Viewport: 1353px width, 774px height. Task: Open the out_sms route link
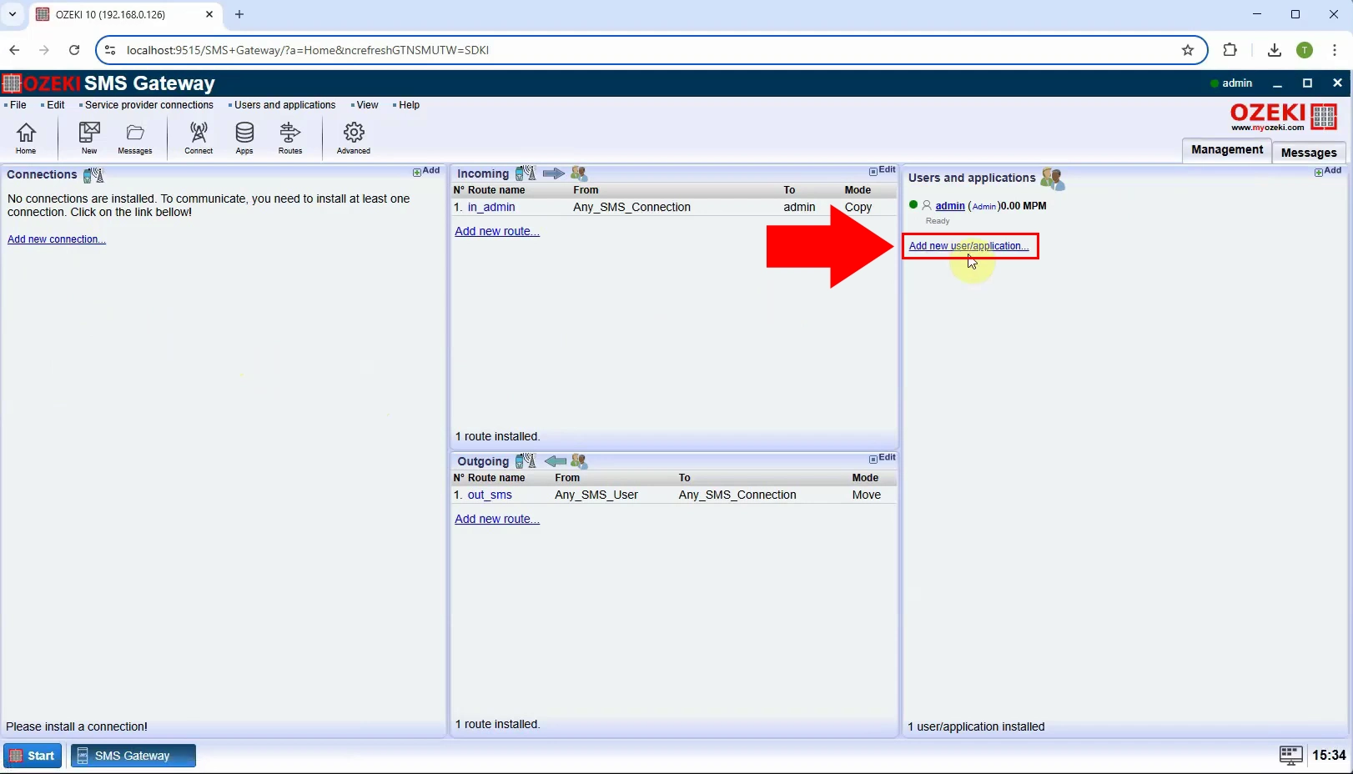[x=490, y=495]
